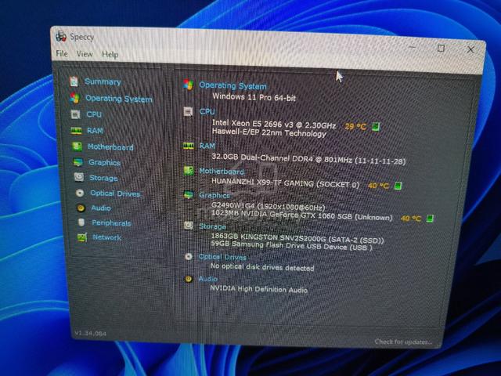The height and width of the screenshot is (376, 501).
Task: Open Network section in sidebar
Action: pos(106,237)
